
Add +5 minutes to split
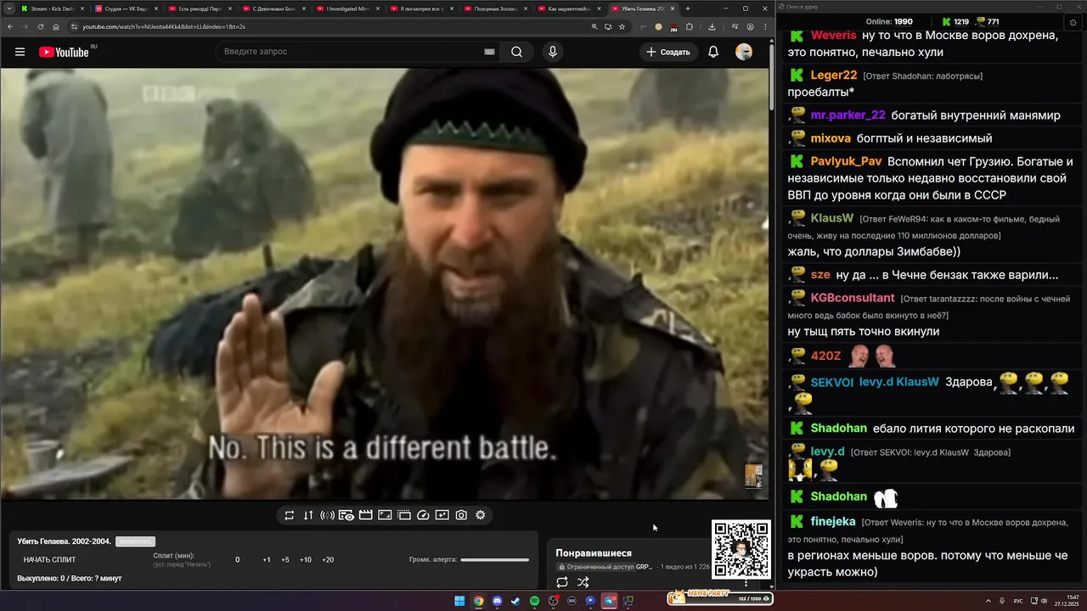[x=285, y=560]
